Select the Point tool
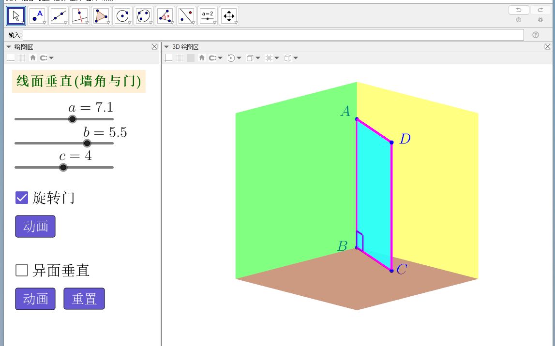 pos(37,16)
